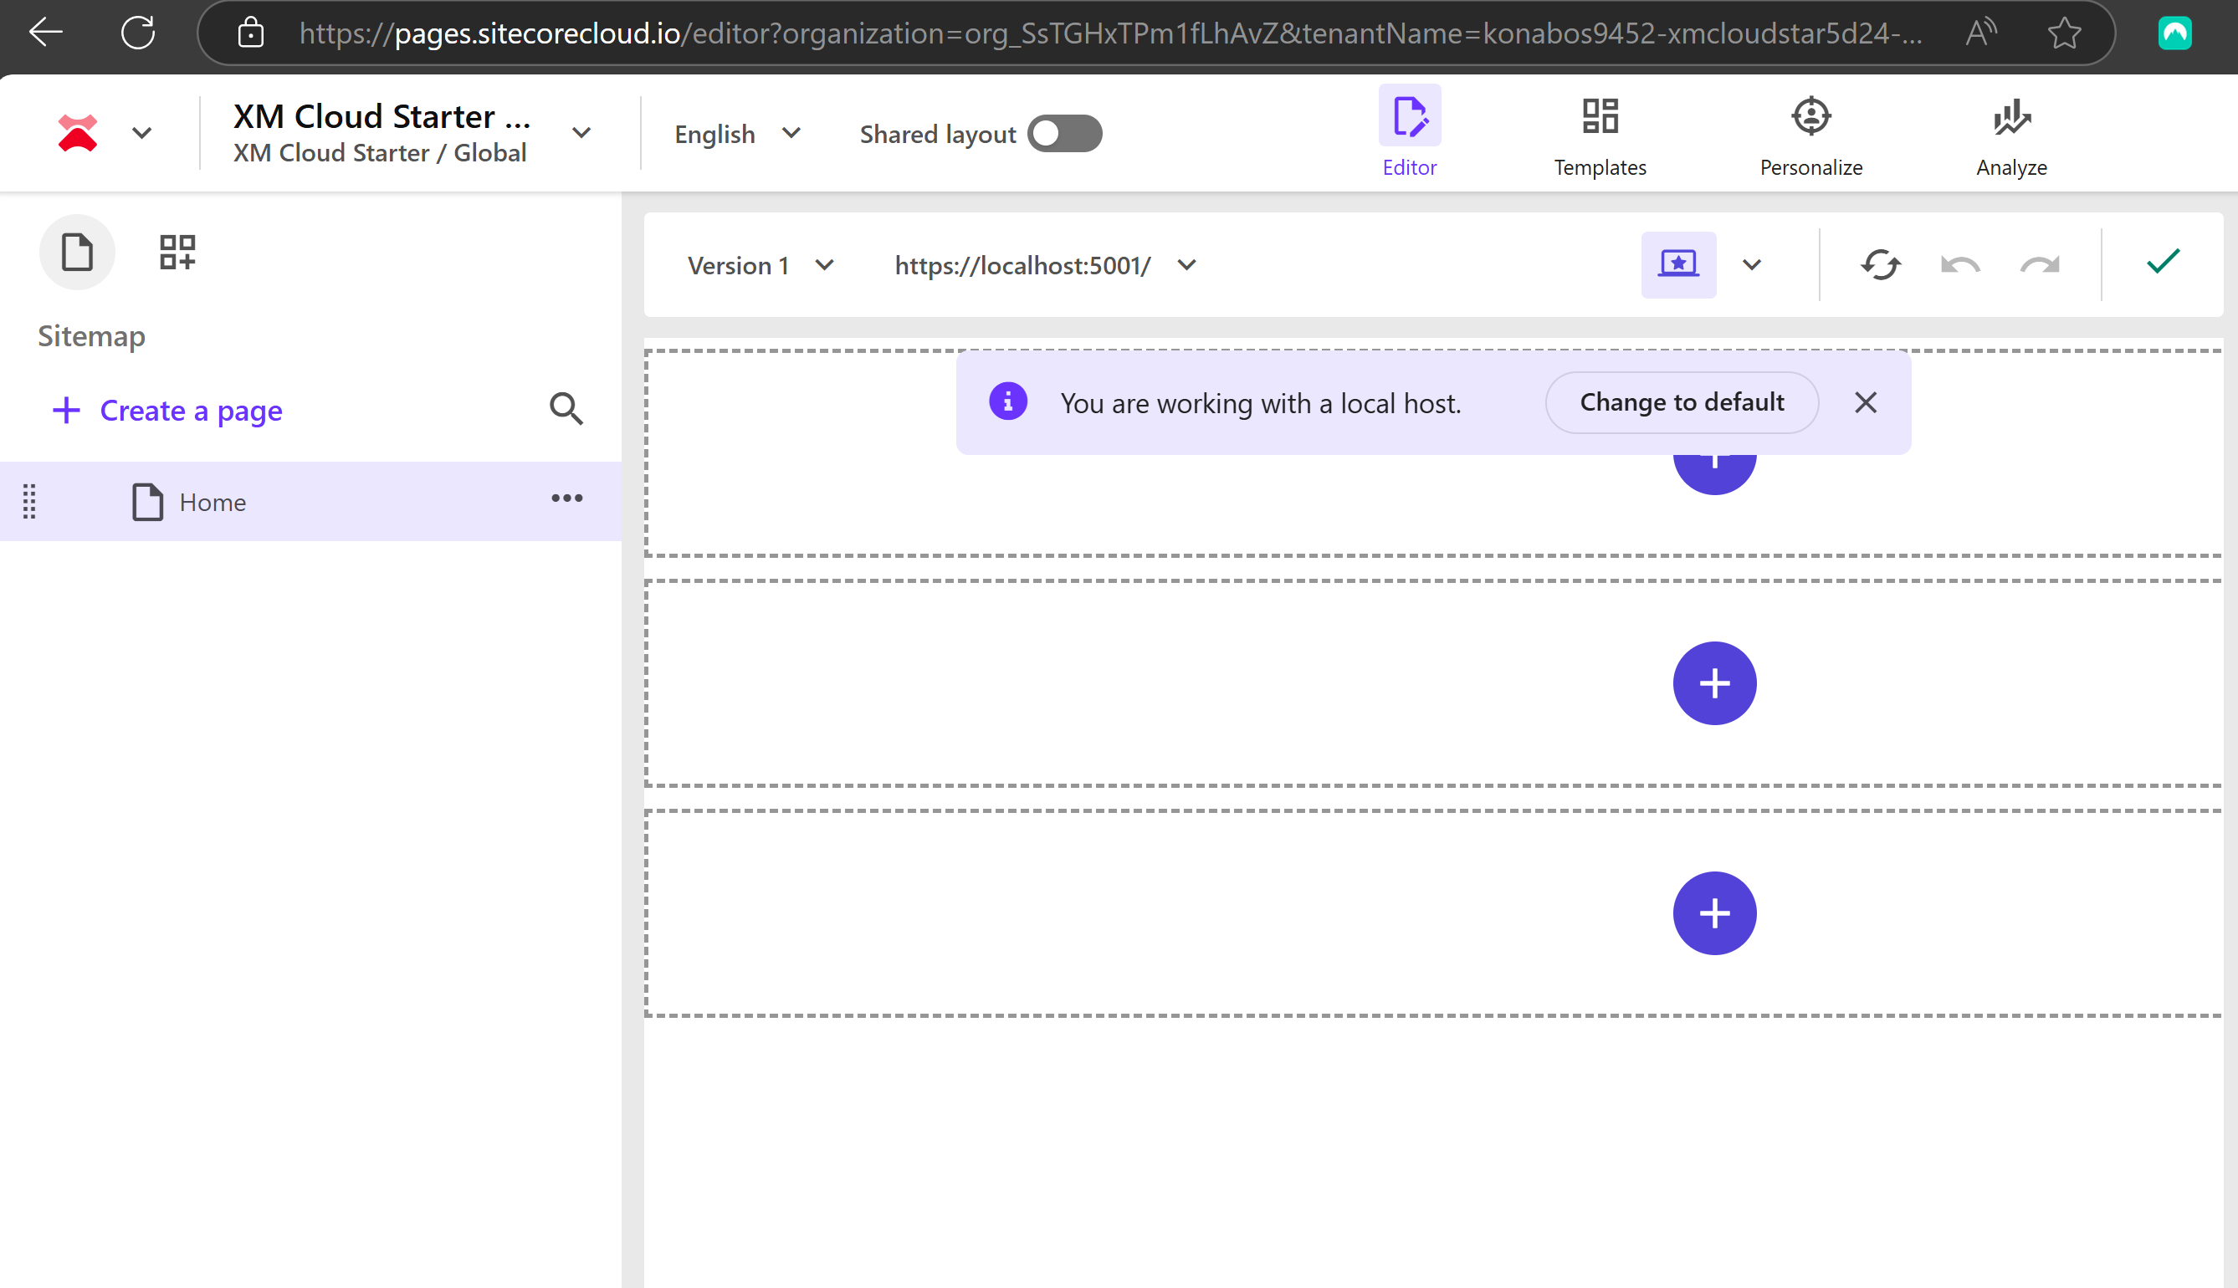
Task: Click the undo arrow icon
Action: click(x=1960, y=264)
